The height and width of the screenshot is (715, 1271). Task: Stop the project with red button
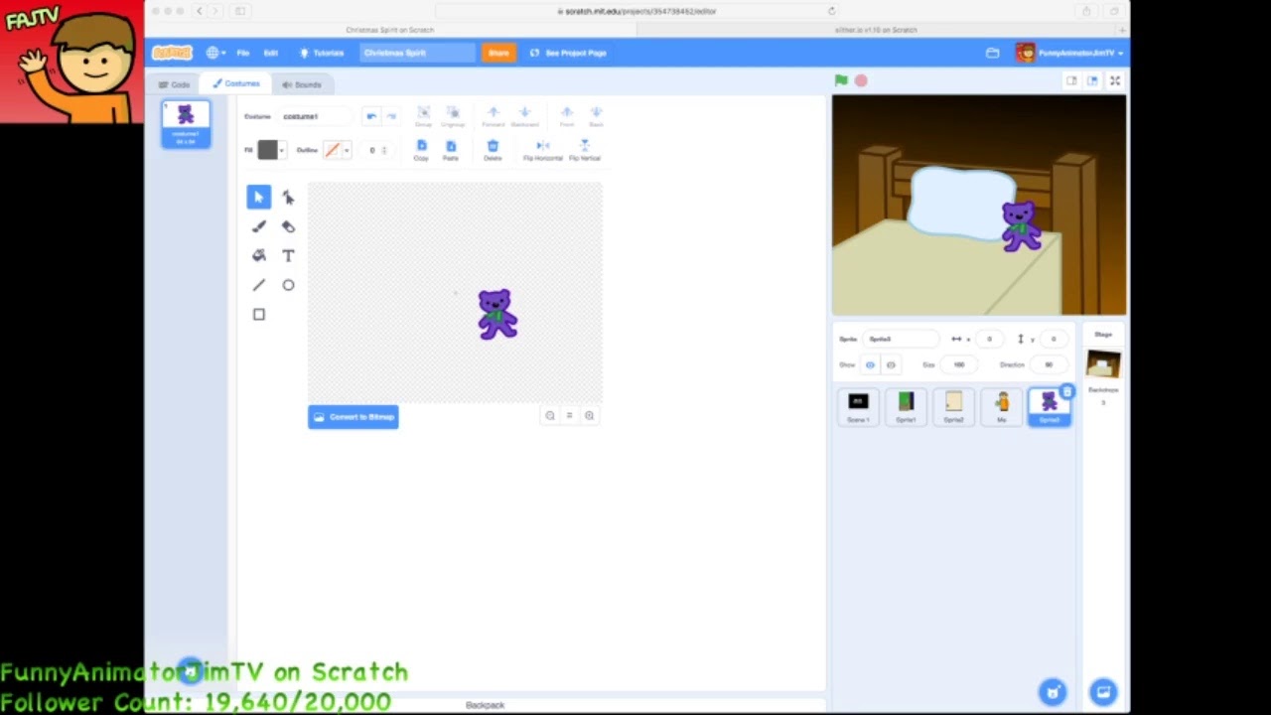pyautogui.click(x=861, y=80)
